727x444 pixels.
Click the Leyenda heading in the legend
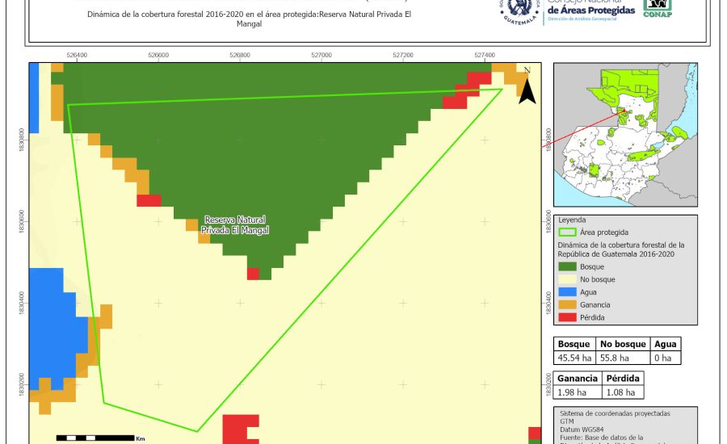coord(572,219)
